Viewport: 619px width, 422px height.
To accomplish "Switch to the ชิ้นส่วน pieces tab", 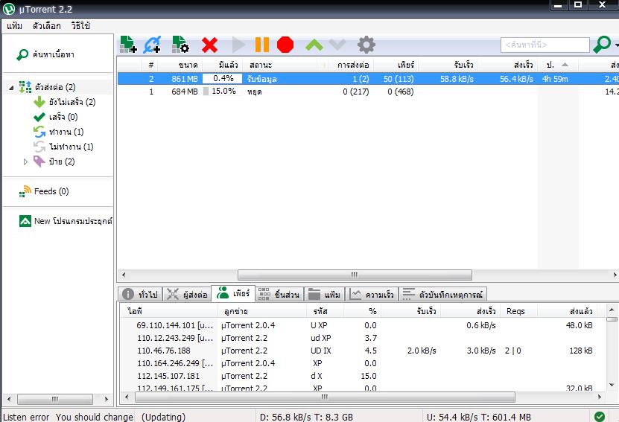I will tap(279, 294).
